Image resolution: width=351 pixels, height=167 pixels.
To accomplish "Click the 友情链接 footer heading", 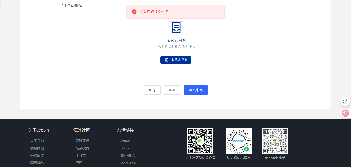I will 125,130.
